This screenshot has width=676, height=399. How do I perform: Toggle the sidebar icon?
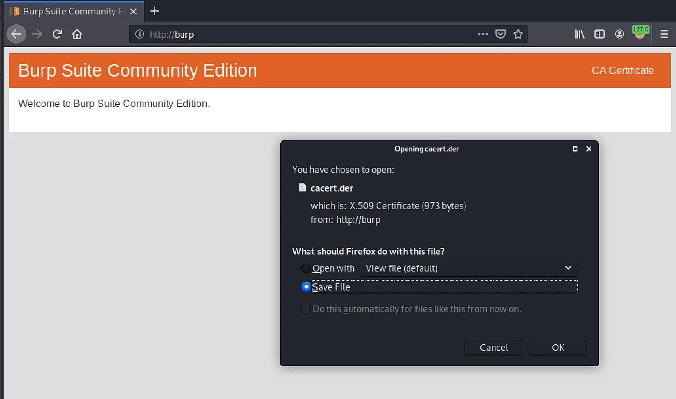point(599,34)
